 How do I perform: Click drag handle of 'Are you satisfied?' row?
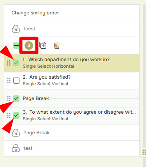pos(9,81)
